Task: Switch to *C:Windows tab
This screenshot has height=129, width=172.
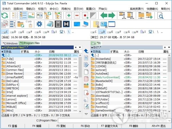Action: [x=10, y=43]
